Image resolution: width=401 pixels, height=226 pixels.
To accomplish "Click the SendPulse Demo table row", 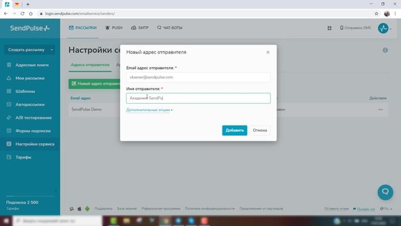I will pyautogui.click(x=228, y=109).
